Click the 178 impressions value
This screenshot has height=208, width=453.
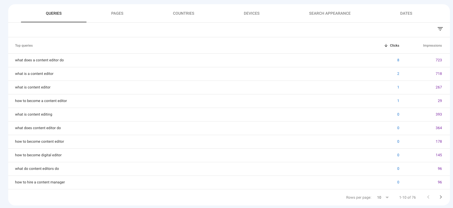pos(439,142)
